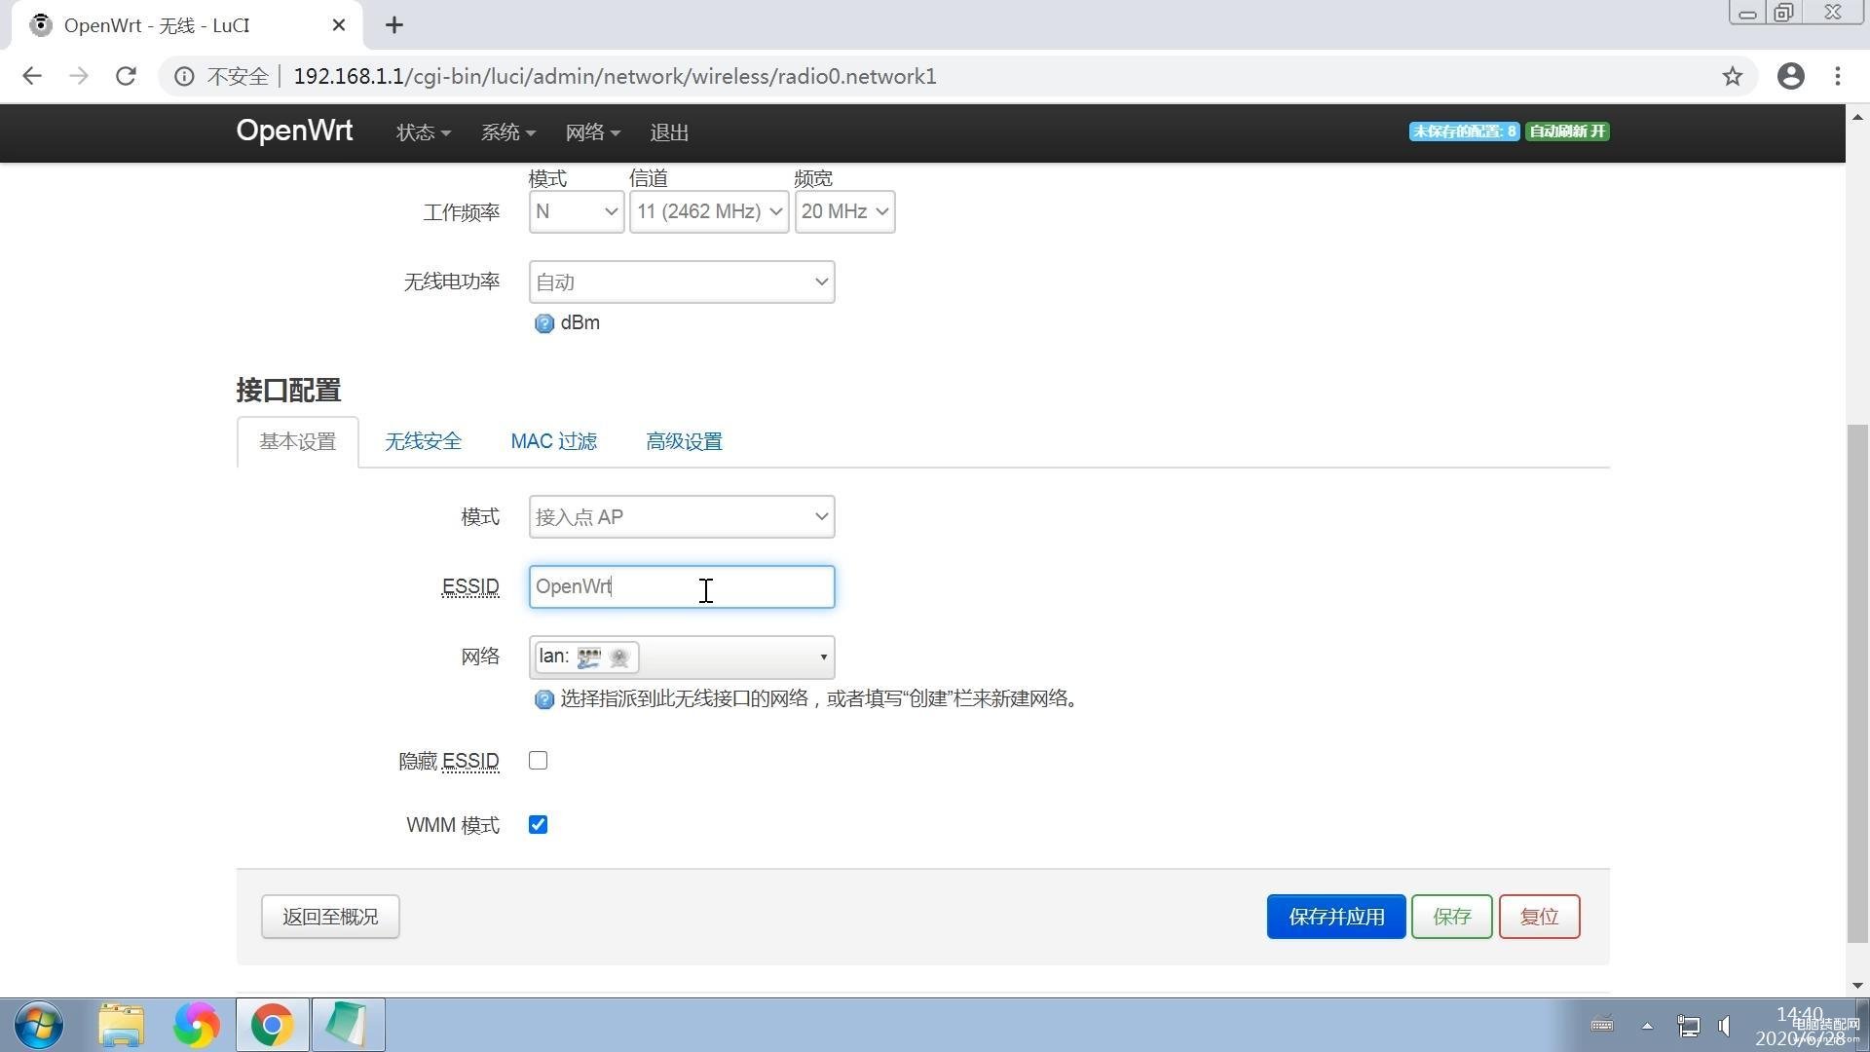The width and height of the screenshot is (1870, 1052).
Task: Close the OpenWrt LuCI tab
Action: tap(338, 25)
